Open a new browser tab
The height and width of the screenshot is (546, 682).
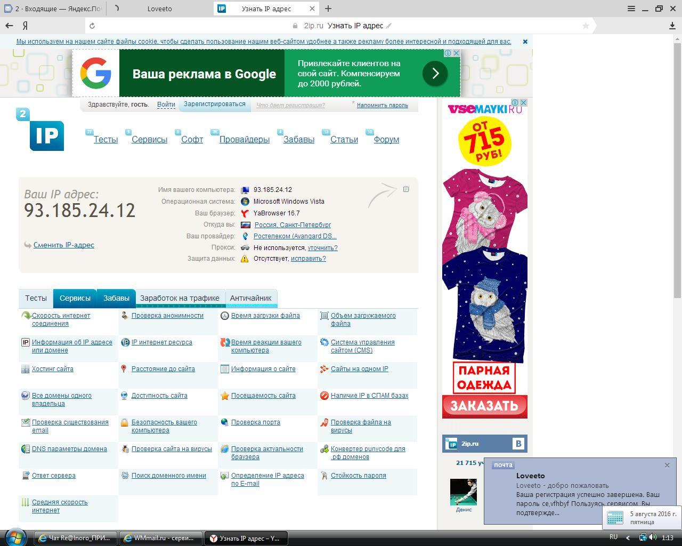pyautogui.click(x=328, y=9)
